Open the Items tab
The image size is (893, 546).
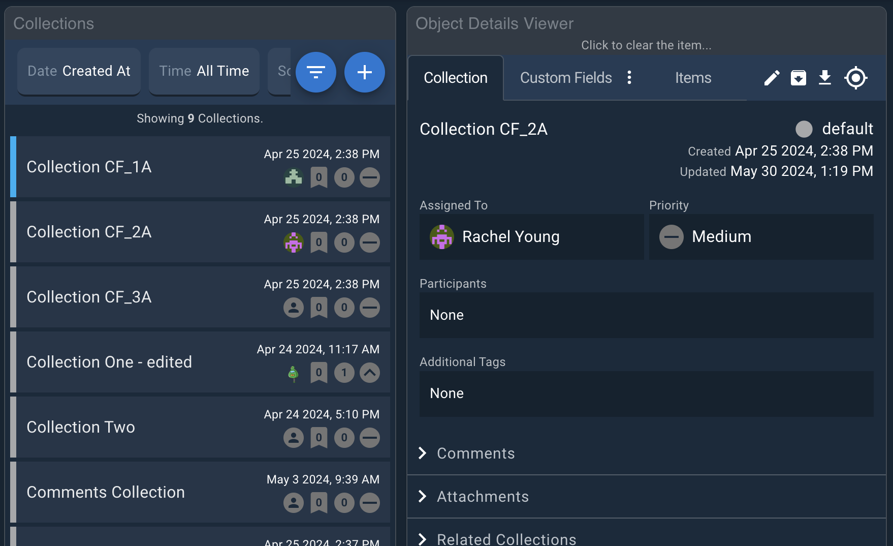tap(693, 78)
